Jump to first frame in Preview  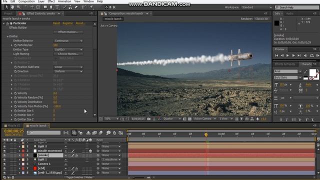pyautogui.click(x=276, y=55)
